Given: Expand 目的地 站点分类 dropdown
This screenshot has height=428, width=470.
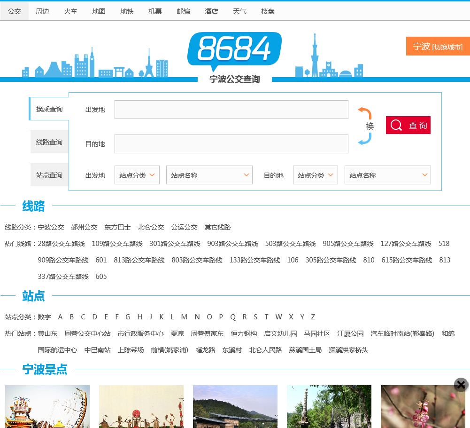Looking at the screenshot, I should (x=316, y=175).
